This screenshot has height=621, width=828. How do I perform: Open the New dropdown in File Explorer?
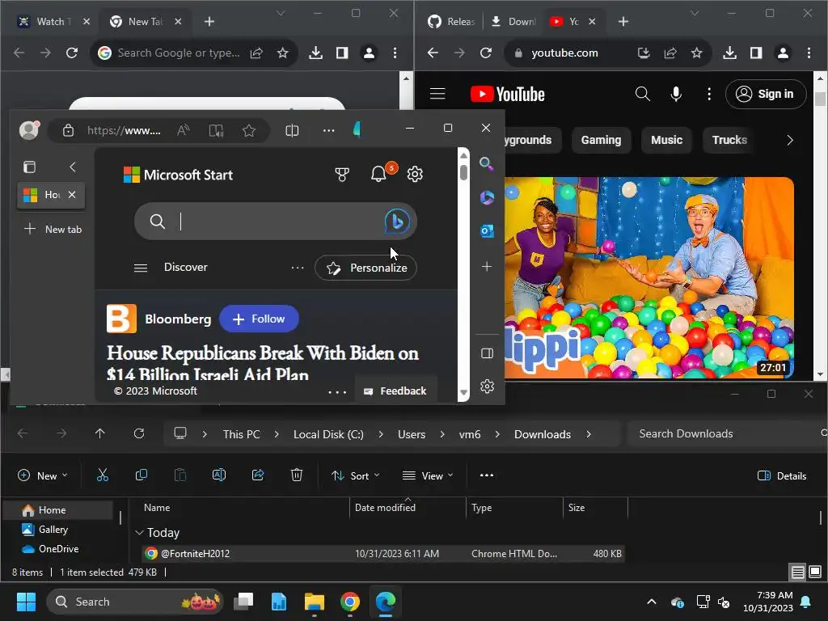pyautogui.click(x=42, y=475)
